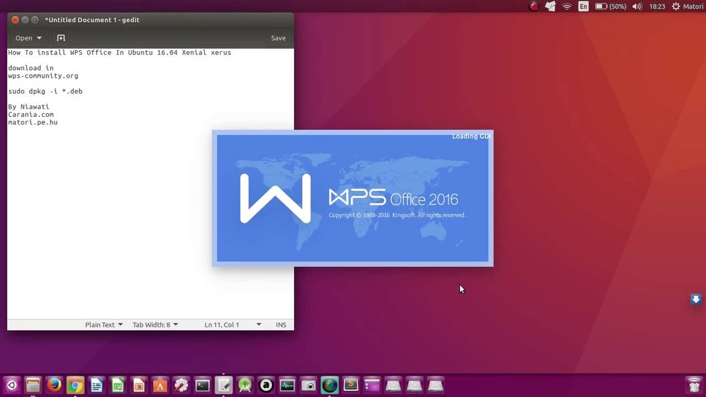The width and height of the screenshot is (706, 397).
Task: Open System Monitor from the dock
Action: tap(287, 385)
